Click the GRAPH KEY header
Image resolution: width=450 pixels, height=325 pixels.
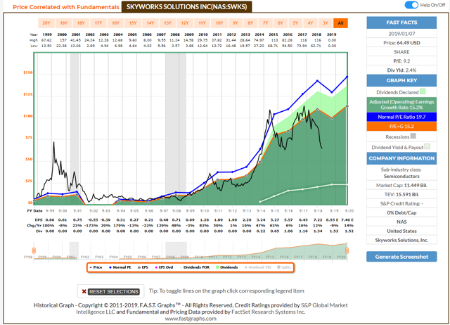[401, 80]
